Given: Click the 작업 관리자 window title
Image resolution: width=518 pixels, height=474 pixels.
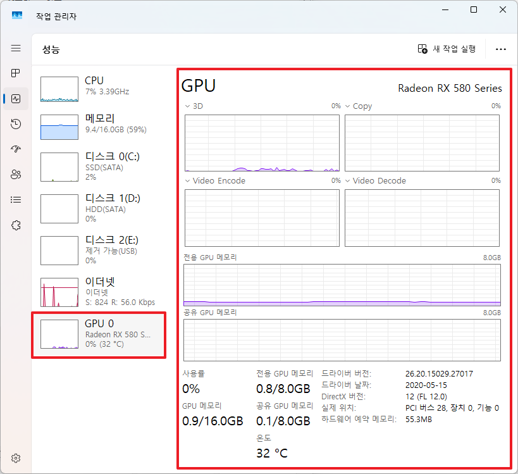Looking at the screenshot, I should 56,16.
